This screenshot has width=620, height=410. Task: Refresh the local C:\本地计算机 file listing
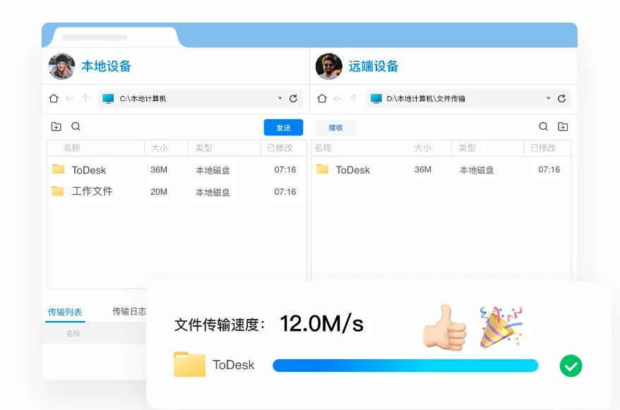click(x=294, y=98)
